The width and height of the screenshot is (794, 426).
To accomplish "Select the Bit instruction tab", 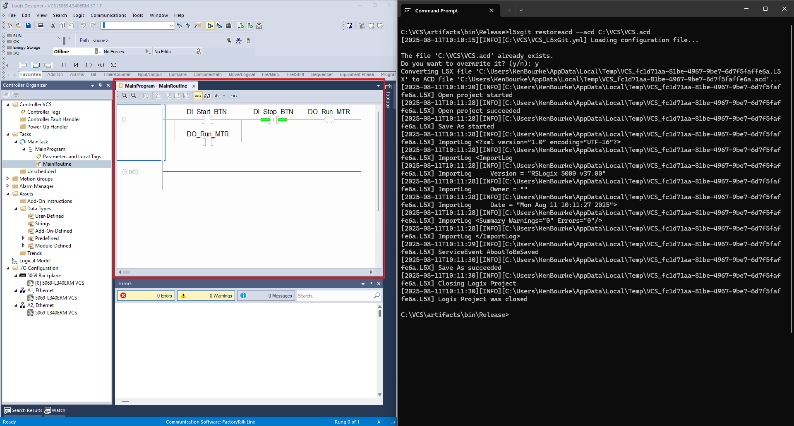I will point(94,75).
